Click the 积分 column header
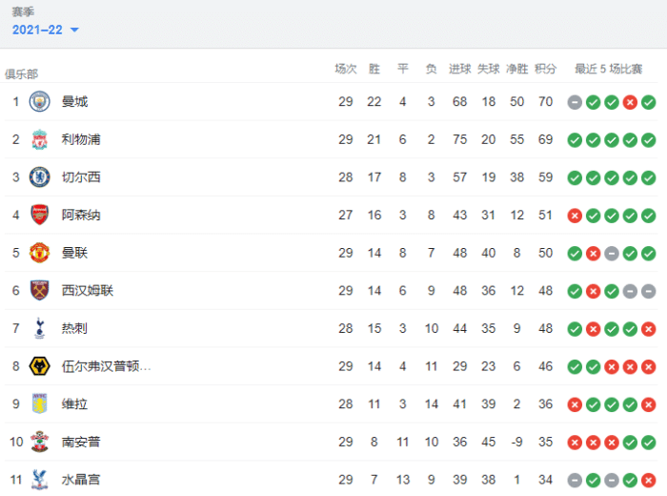This screenshot has height=496, width=667. click(x=545, y=69)
